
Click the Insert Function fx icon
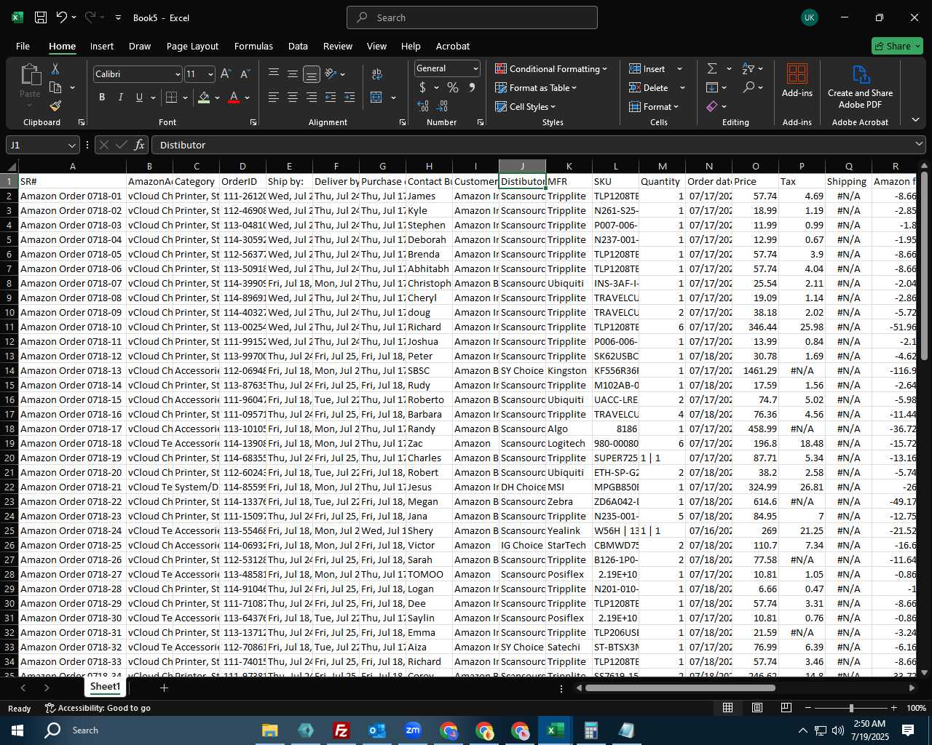click(x=140, y=145)
